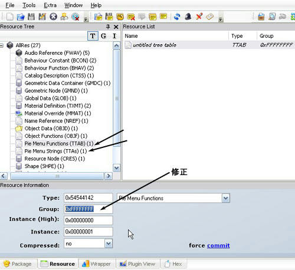Select the untitled tree table resource row
Image resolution: width=295 pixels, height=270 pixels.
[x=209, y=45]
